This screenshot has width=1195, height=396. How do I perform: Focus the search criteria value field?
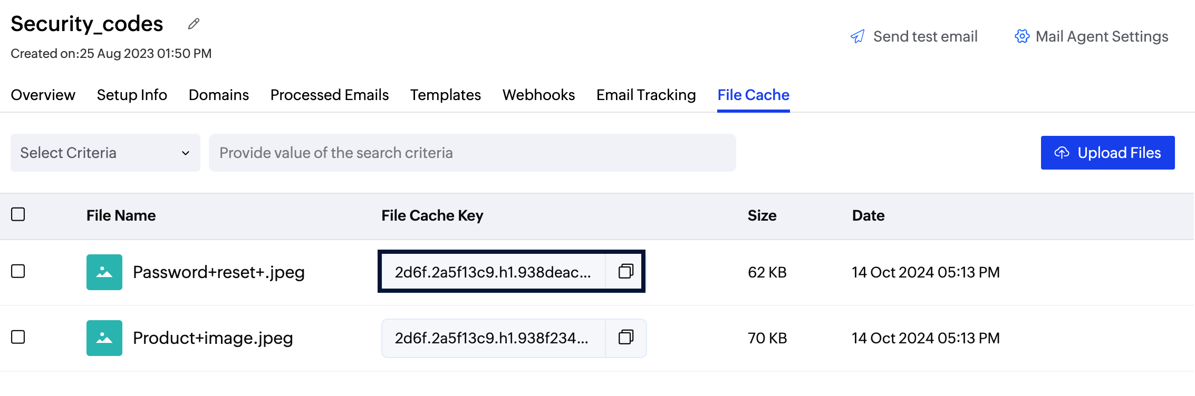point(472,153)
